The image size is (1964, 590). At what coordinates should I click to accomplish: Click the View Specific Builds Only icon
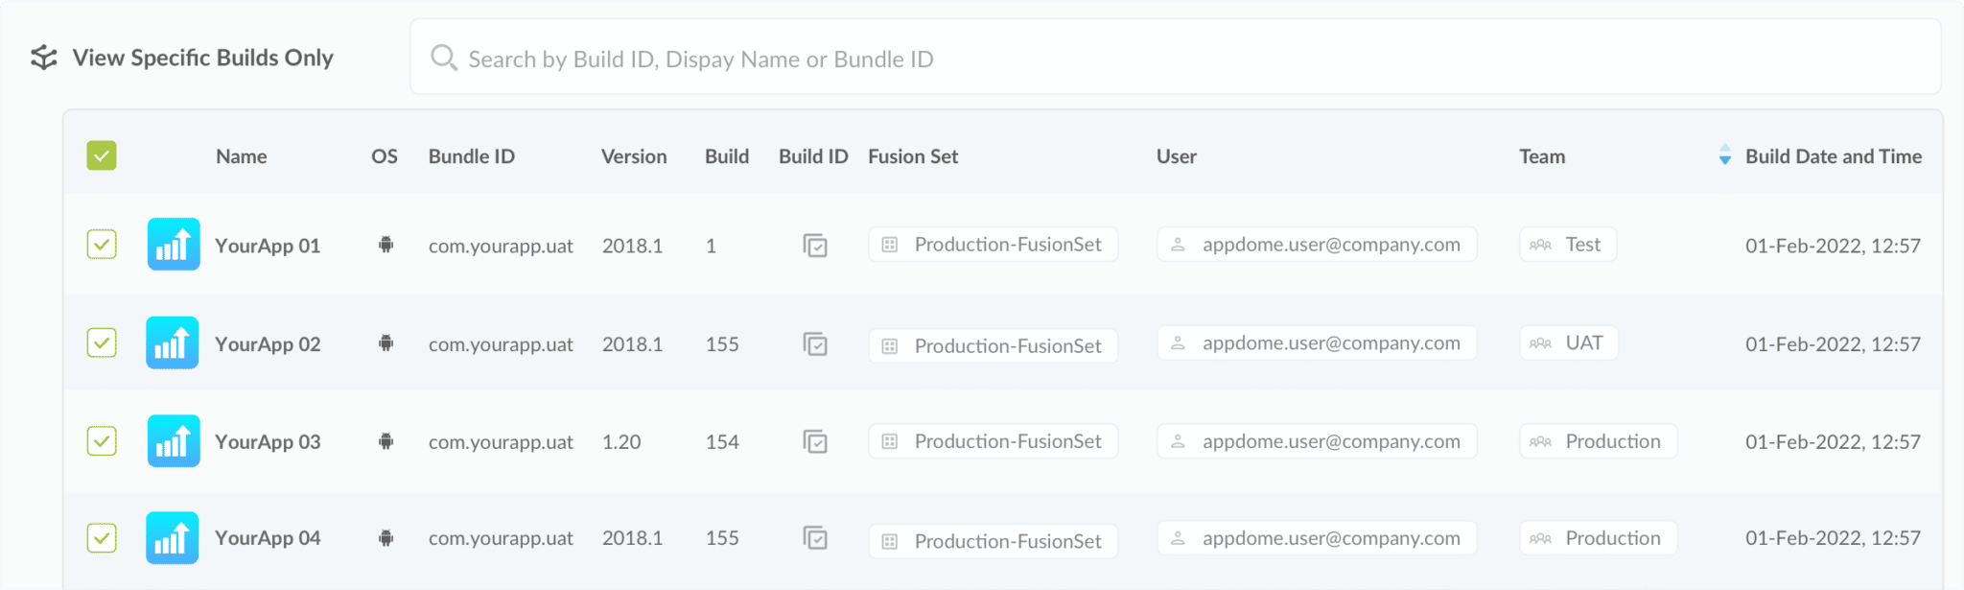[43, 58]
